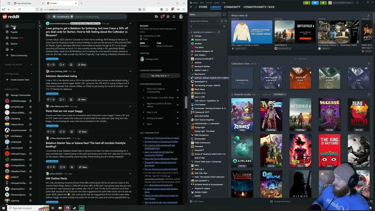Share the Pants that are not super baggy post
375x211 pixels.
coord(82,132)
